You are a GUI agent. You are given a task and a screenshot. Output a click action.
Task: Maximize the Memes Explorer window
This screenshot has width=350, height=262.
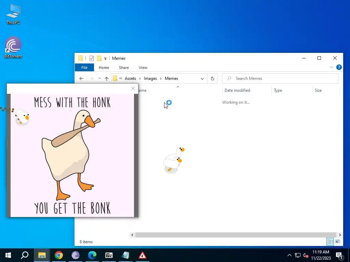(319, 58)
